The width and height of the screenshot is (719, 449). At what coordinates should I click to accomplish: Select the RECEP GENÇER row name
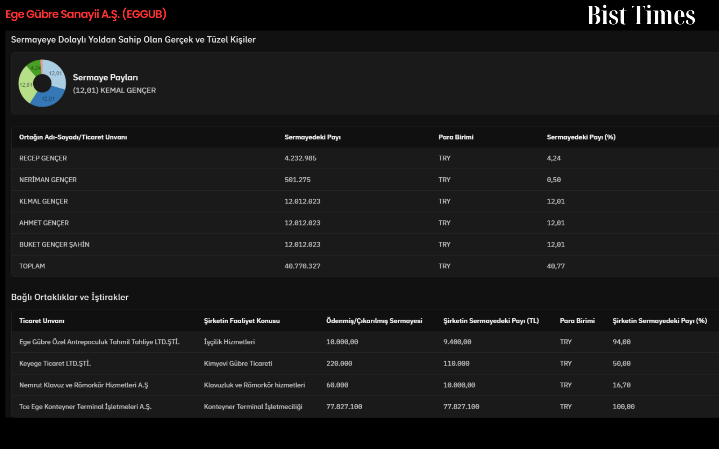pyautogui.click(x=43, y=158)
